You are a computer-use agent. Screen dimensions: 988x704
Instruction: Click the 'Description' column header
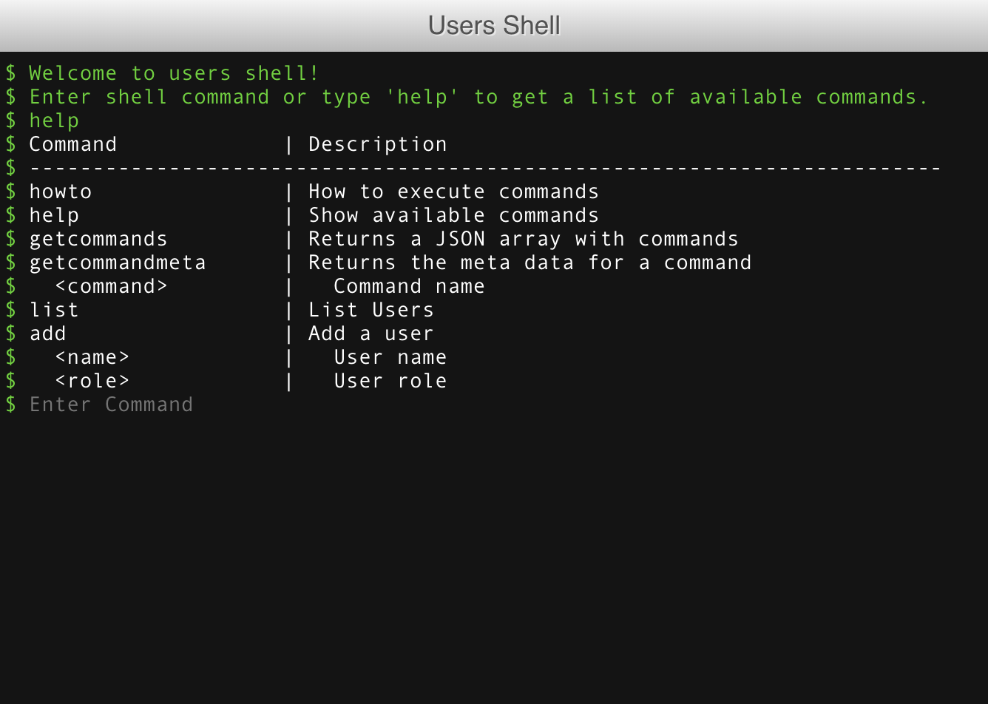pos(377,144)
